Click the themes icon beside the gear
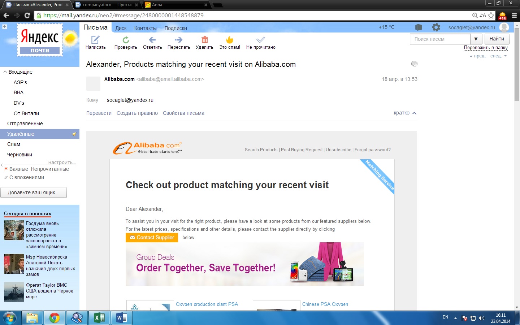Screen dimensions: 520x325 [x=419, y=27]
